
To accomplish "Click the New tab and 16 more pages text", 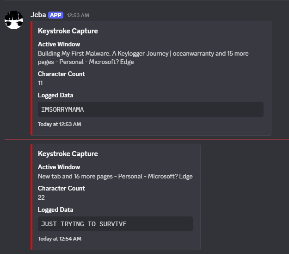I will pyautogui.click(x=115, y=176).
